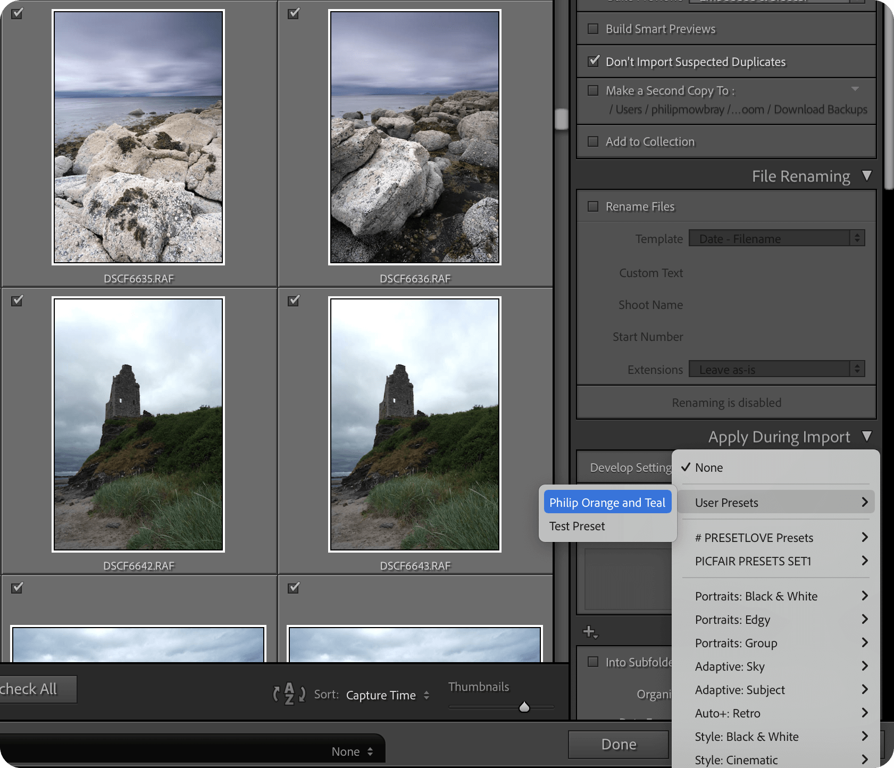
Task: Select the DSCF6643.RAF castle thumbnail
Action: point(415,424)
